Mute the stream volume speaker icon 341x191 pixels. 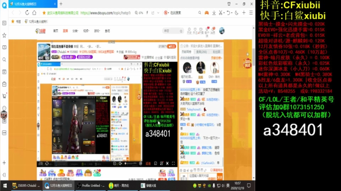point(120,164)
